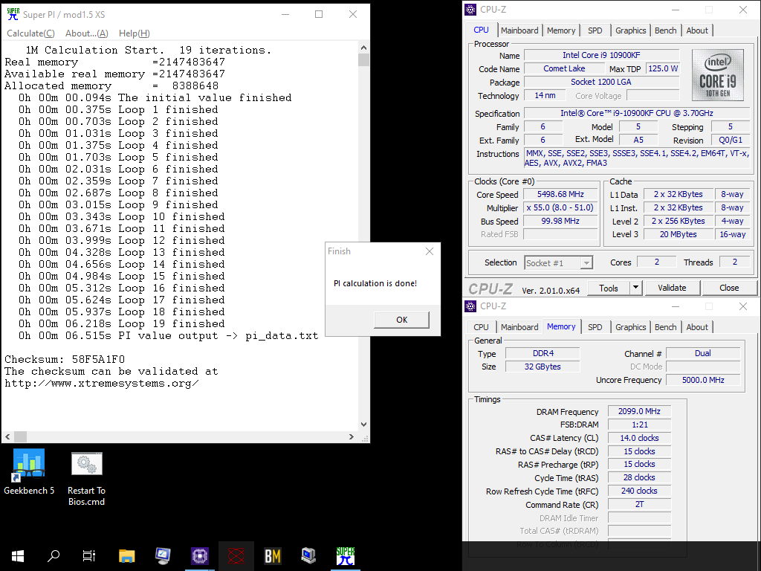This screenshot has height=571, width=761.
Task: Click Super PI horizontal scrollbar left arrow
Action: pos(7,436)
